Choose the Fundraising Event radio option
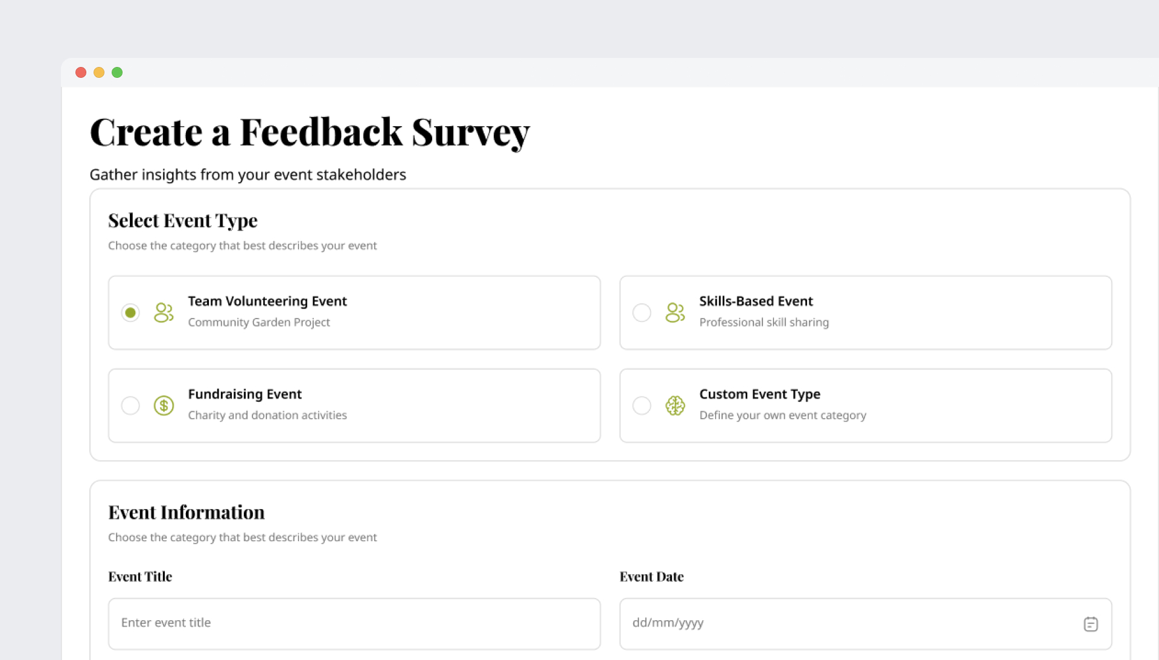The width and height of the screenshot is (1159, 660). [130, 405]
